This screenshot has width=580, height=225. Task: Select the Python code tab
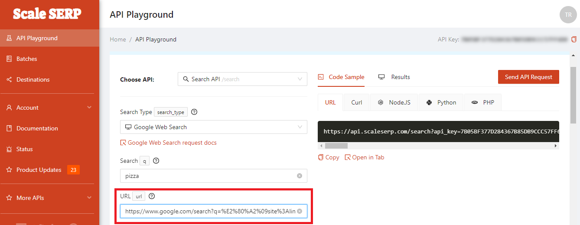click(441, 102)
